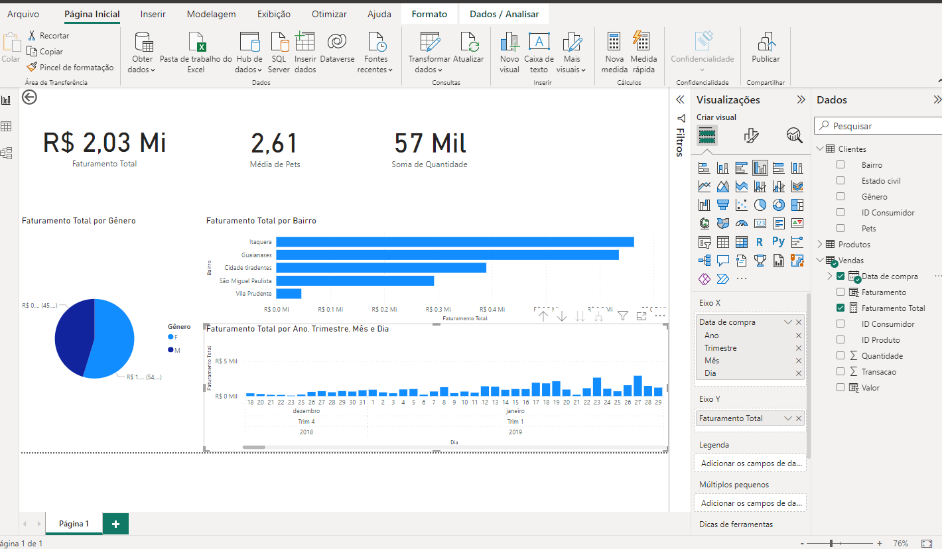Check the Bairro field

pyautogui.click(x=841, y=164)
